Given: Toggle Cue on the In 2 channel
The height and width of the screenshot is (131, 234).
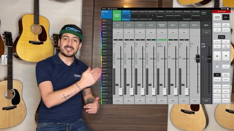Looking at the screenshot, I should (x=129, y=32).
